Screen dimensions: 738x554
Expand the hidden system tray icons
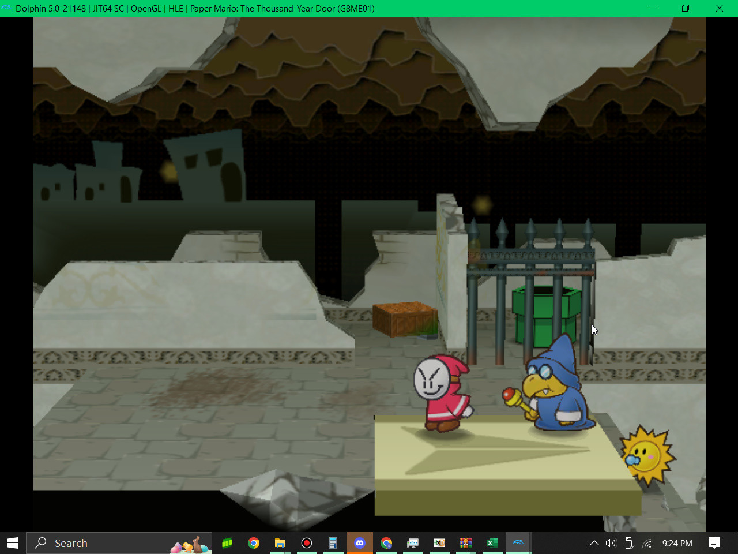(x=594, y=543)
